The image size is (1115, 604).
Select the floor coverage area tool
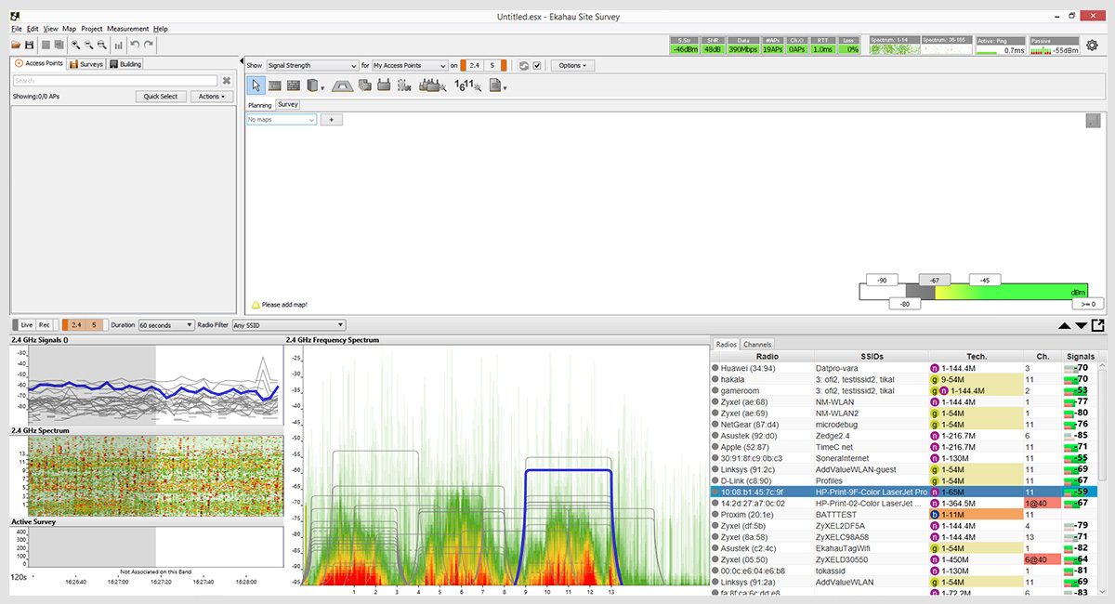coord(342,85)
